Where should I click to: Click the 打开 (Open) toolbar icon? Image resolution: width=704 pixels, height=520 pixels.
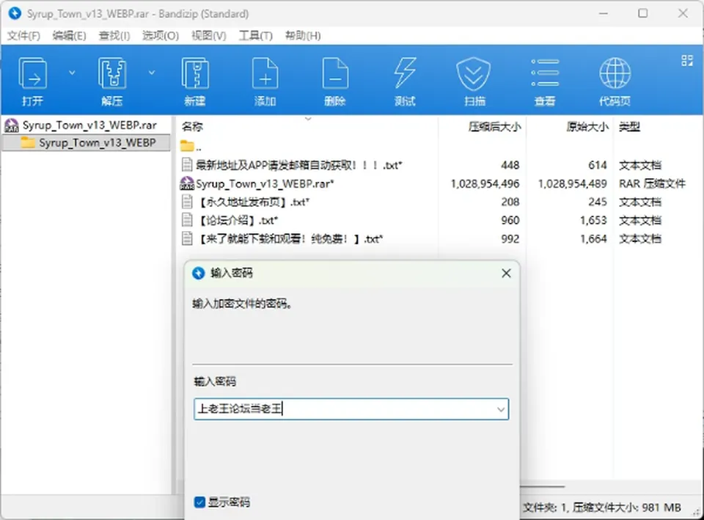click(x=32, y=73)
